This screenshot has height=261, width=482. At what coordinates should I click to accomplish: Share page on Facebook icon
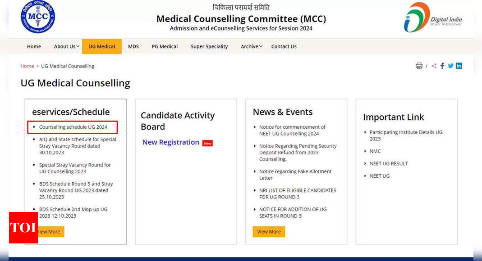point(442,66)
